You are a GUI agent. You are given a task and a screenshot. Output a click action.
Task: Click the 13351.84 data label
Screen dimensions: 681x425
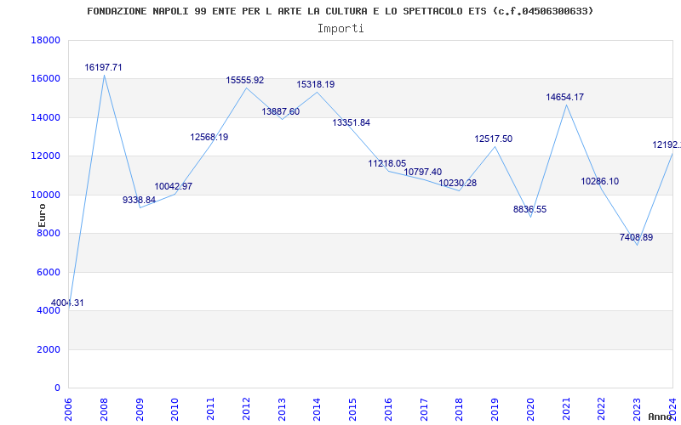coord(352,123)
